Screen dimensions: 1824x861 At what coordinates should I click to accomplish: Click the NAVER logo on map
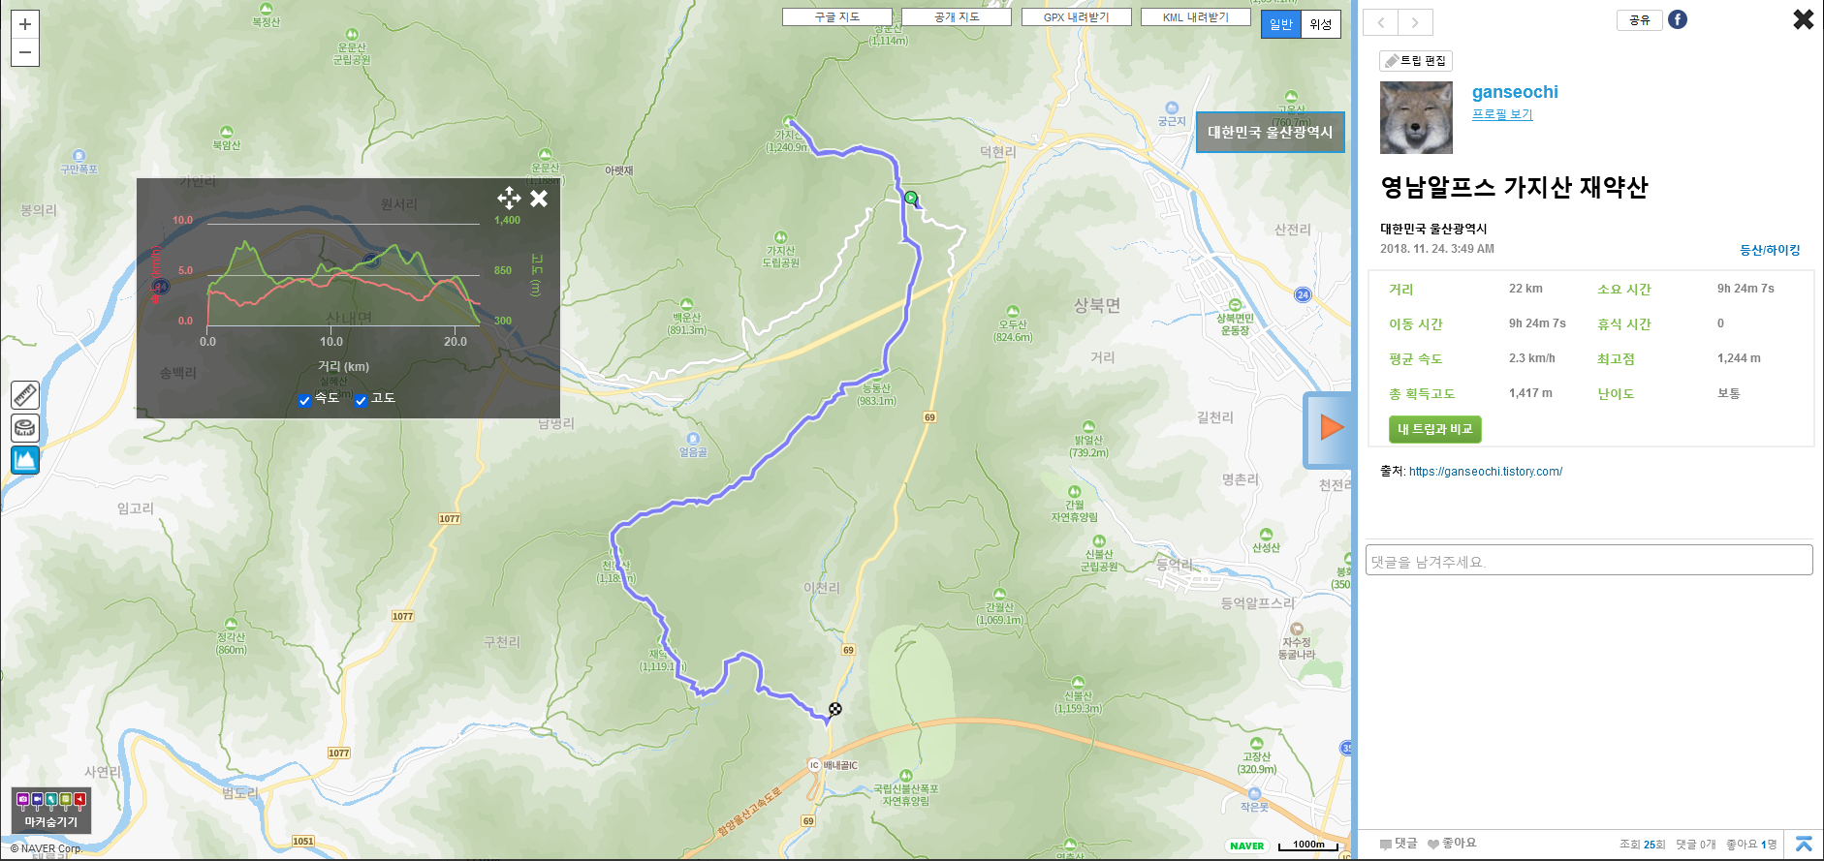[x=1246, y=846]
